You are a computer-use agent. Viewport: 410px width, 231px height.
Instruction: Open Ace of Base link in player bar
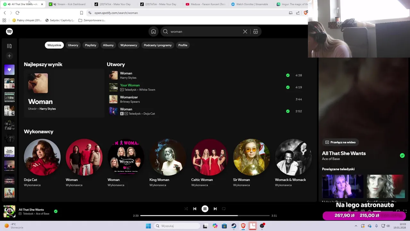click(43, 214)
